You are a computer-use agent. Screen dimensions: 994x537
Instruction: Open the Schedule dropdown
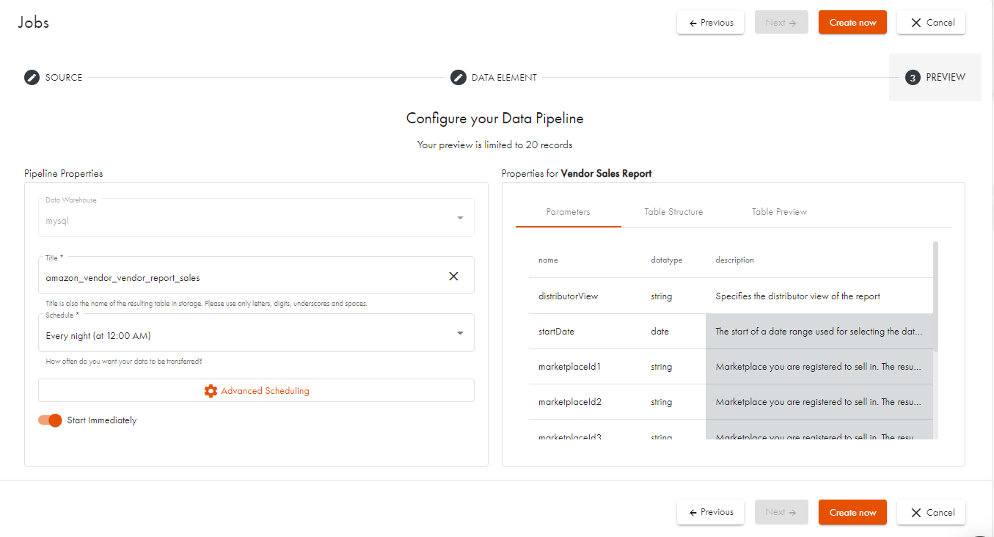tap(460, 333)
